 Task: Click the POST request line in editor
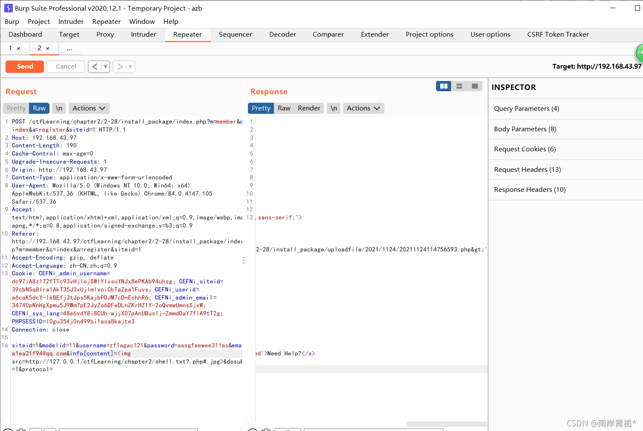127,122
